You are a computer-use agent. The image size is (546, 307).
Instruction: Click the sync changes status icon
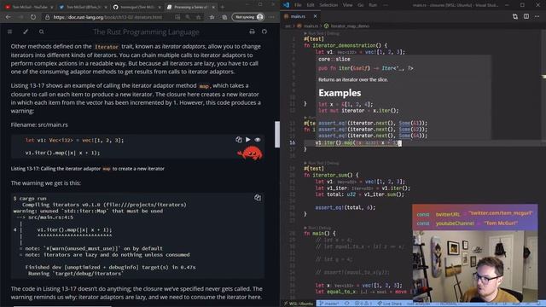[x=347, y=304]
